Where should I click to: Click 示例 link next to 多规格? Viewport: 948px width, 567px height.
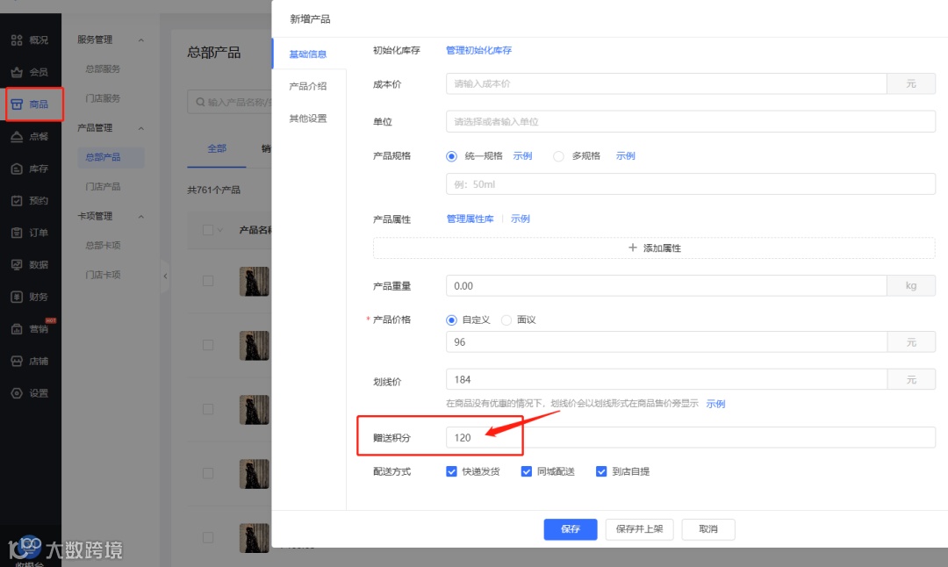pos(625,156)
